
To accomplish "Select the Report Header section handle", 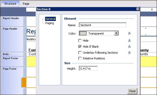I will (x=25, y=21).
